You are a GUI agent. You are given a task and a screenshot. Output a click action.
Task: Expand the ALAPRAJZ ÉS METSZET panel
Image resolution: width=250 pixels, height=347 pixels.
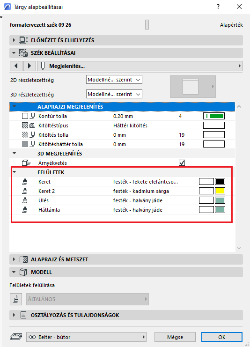(x=126, y=259)
